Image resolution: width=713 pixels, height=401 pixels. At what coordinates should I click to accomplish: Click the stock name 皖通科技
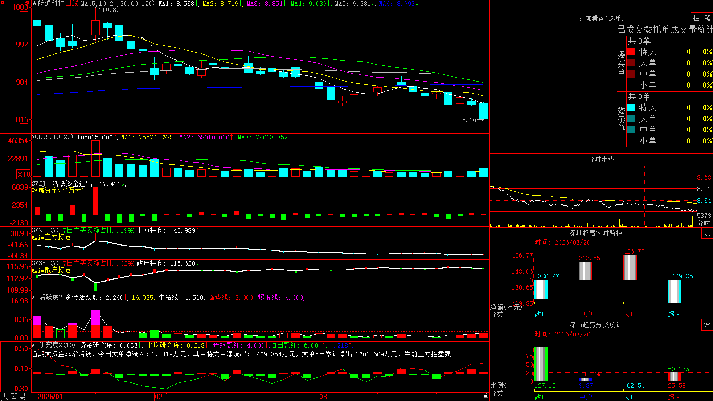pyautogui.click(x=51, y=4)
